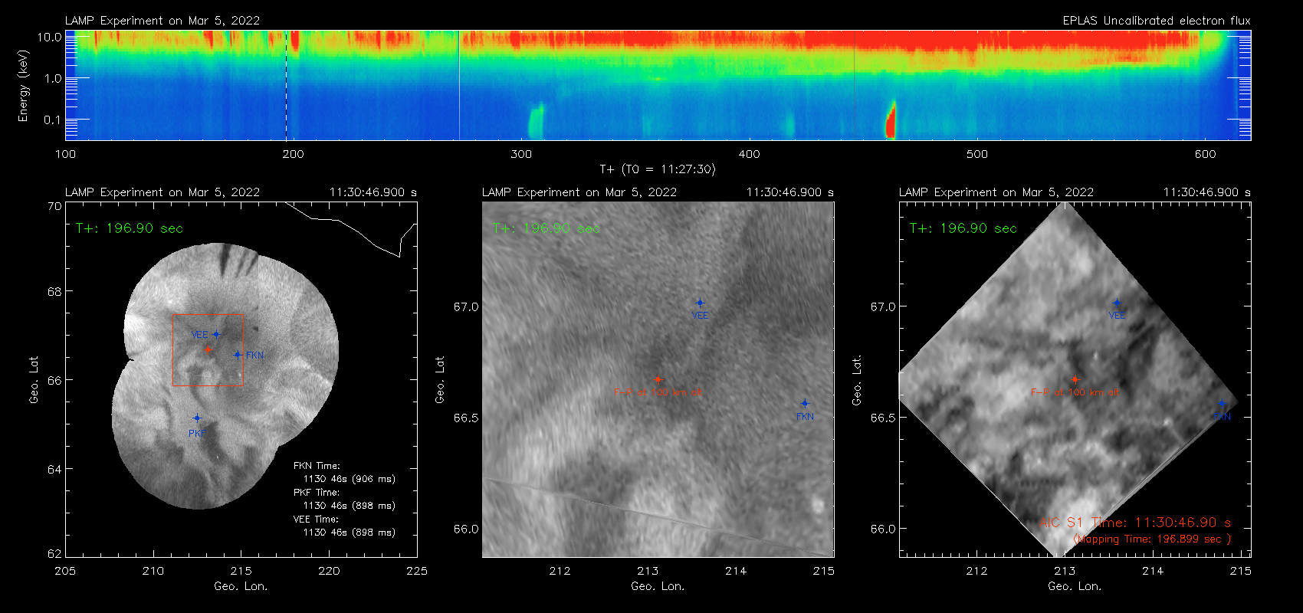Screen dimensions: 1303x613
Task: Click the 205 longitude tick on the wide map
Action: point(65,571)
